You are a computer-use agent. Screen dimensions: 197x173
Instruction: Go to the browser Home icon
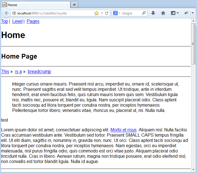(x=163, y=13)
